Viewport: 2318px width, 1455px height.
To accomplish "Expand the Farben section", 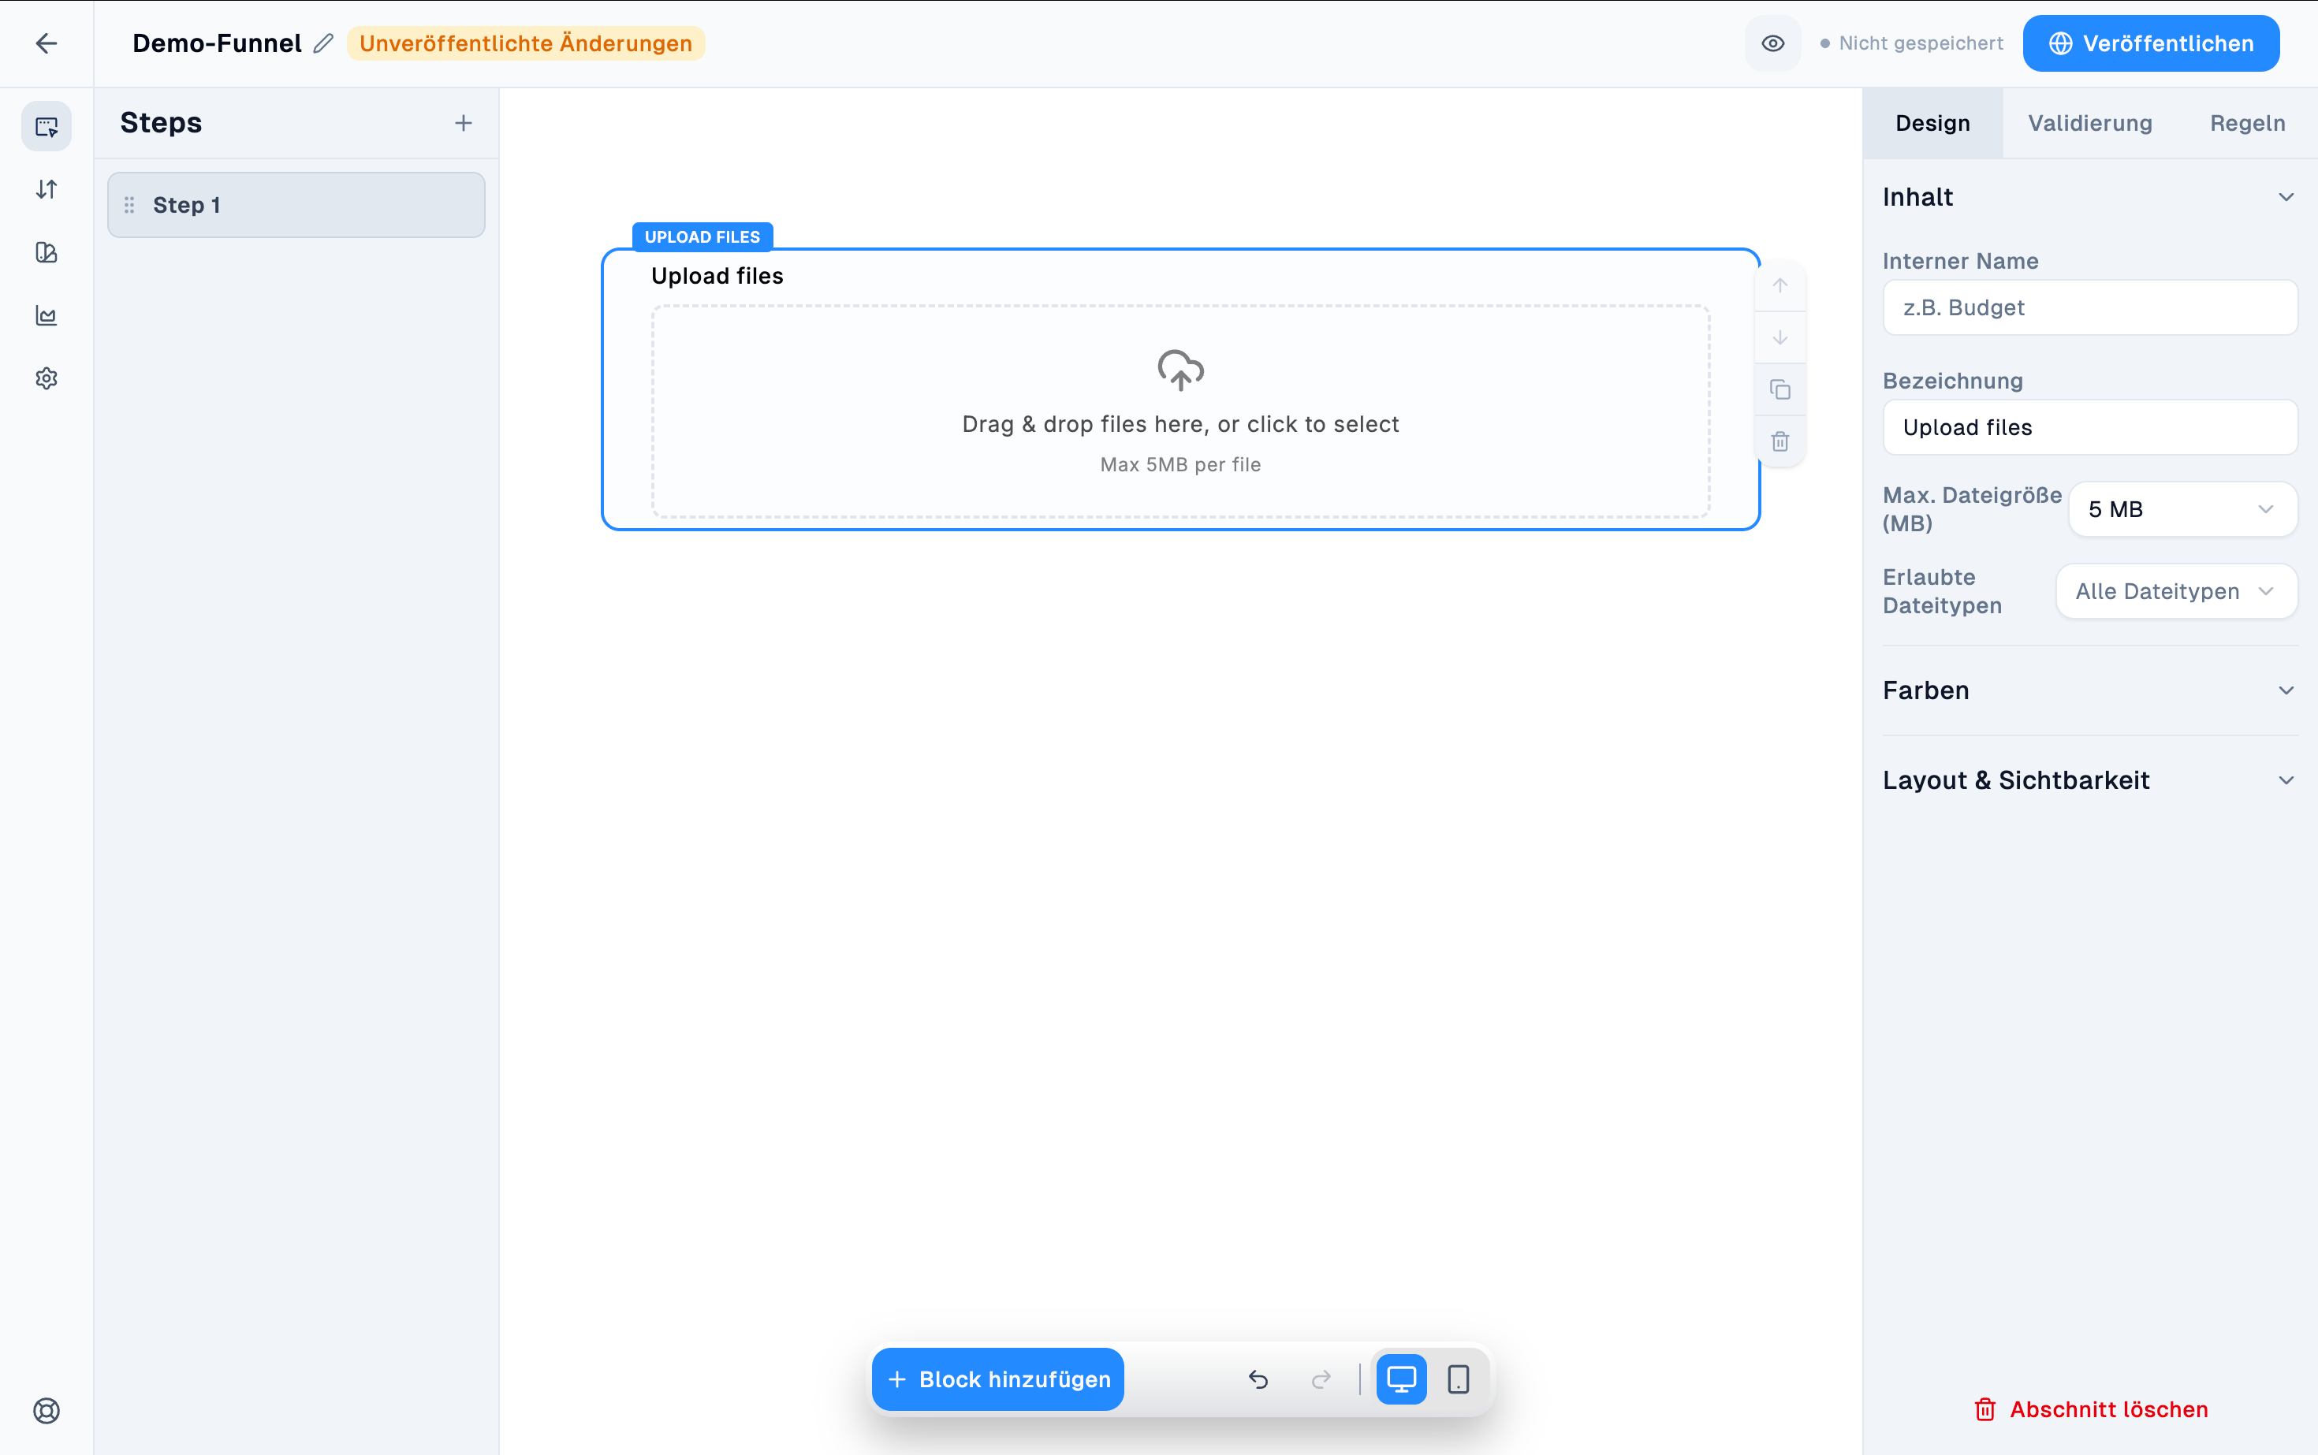I will (x=2090, y=691).
